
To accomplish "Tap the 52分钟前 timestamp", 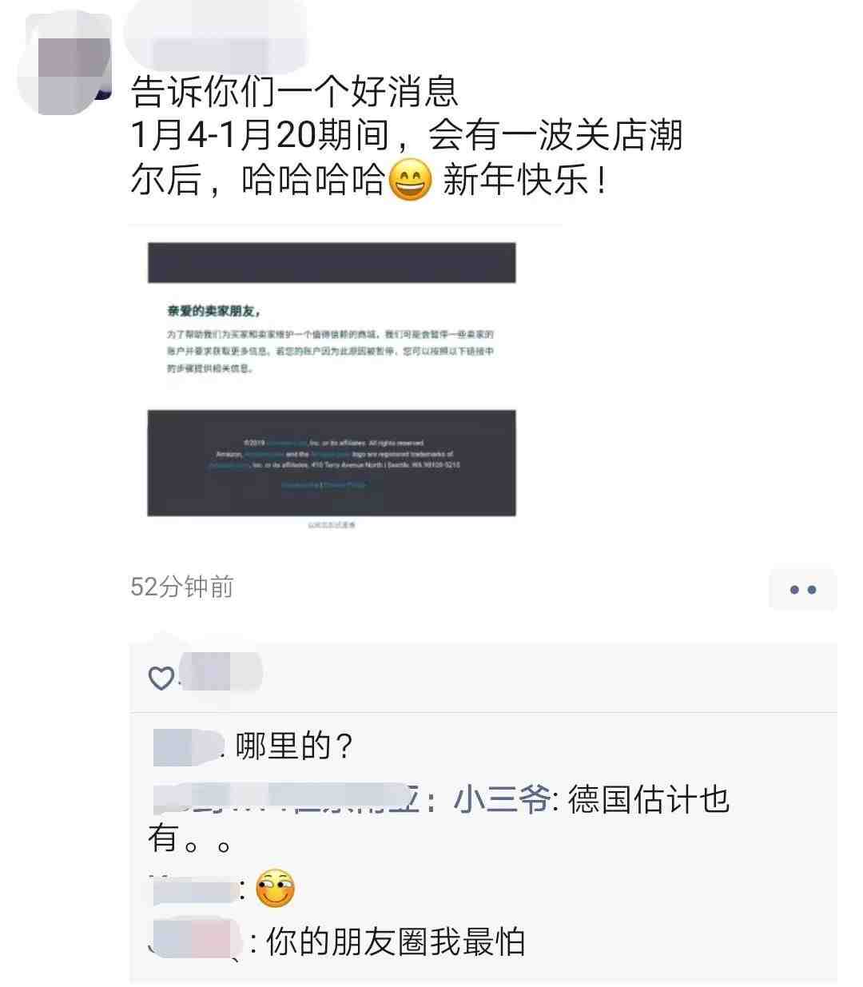I will [x=182, y=587].
